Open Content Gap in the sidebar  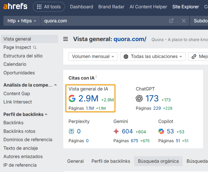tap(17, 94)
